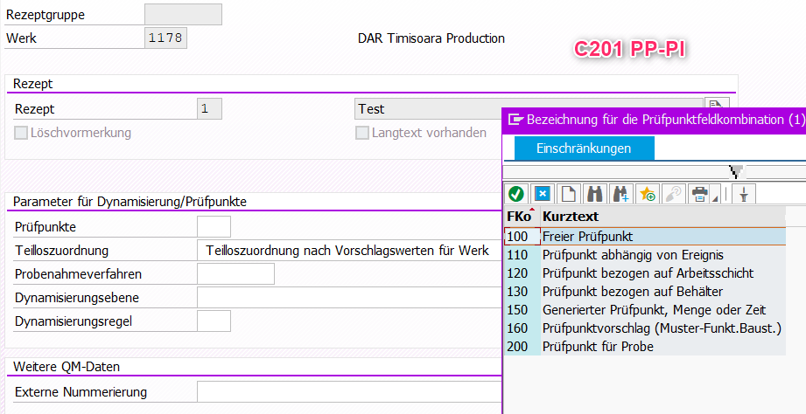Click the printer icon
Image resolution: width=806 pixels, height=414 pixels.
pos(698,193)
